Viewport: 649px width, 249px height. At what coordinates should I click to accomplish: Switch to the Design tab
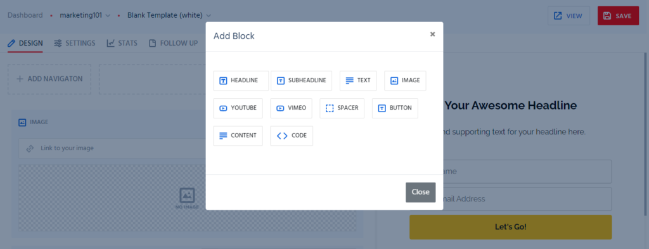pos(25,44)
